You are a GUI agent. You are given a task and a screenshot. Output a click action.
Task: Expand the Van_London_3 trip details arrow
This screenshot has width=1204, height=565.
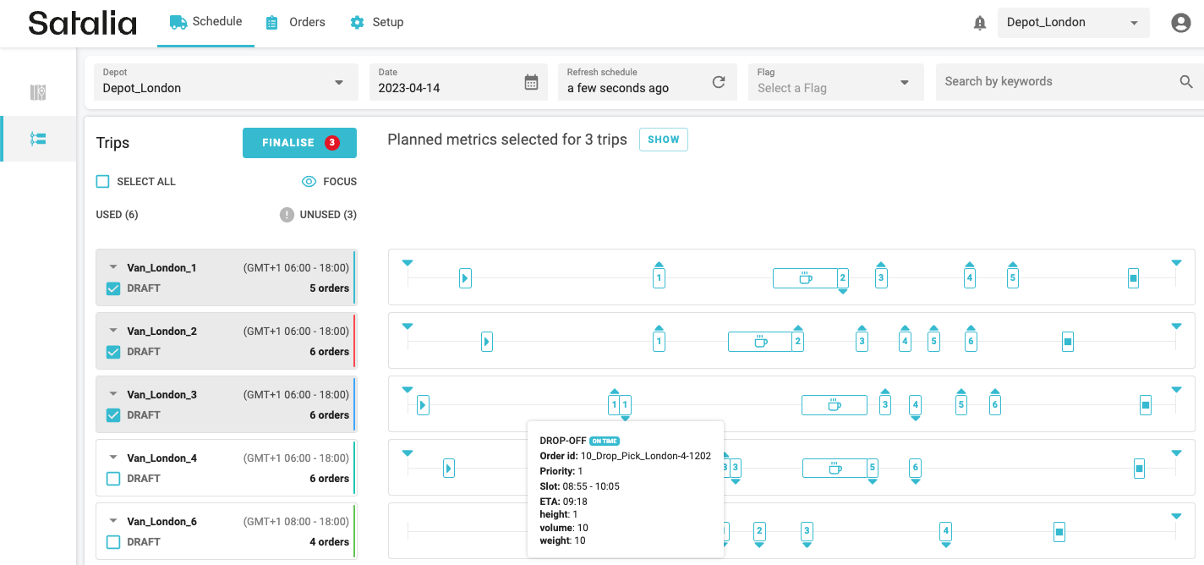click(113, 394)
